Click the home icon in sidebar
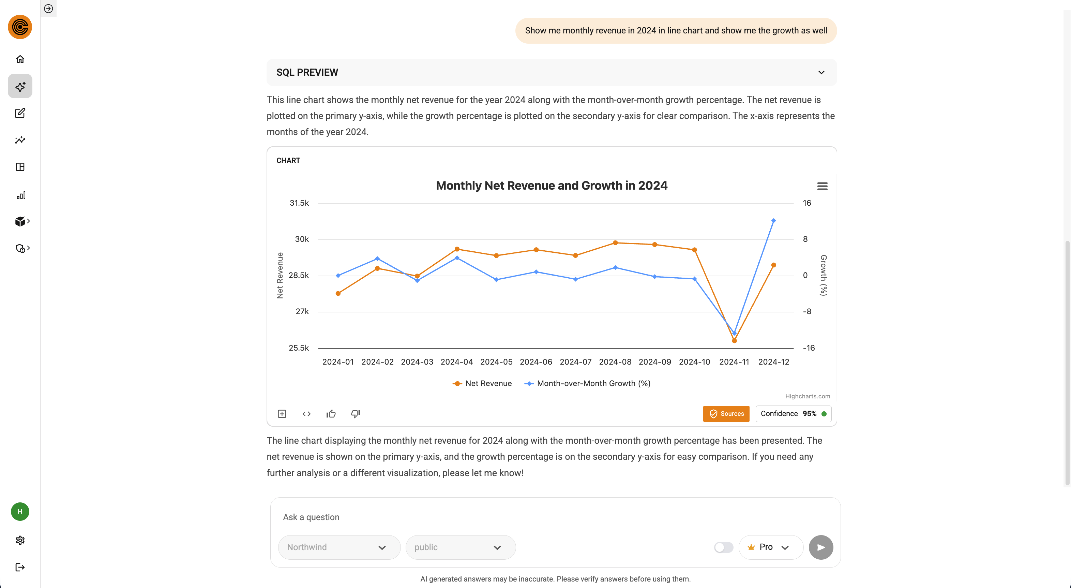Viewport: 1071px width, 588px height. 20,59
